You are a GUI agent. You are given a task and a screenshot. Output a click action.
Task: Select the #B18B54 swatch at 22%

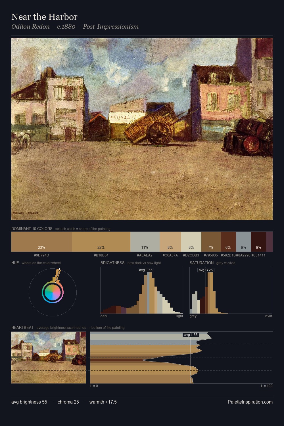(x=101, y=242)
